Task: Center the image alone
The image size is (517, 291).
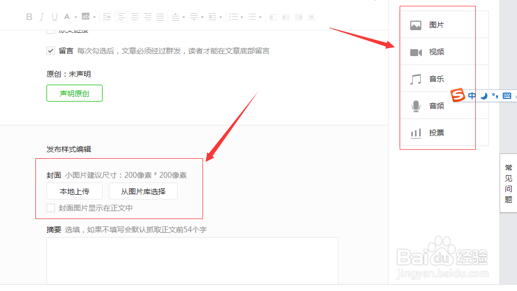Action: pyautogui.click(x=311, y=17)
